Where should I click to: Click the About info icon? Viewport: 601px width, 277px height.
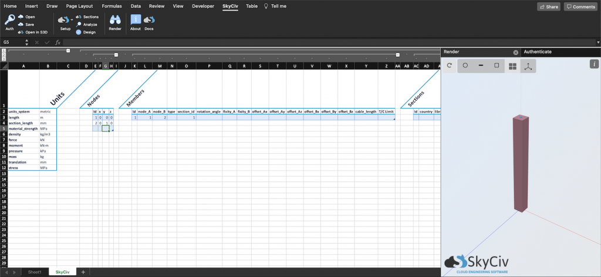(x=135, y=20)
